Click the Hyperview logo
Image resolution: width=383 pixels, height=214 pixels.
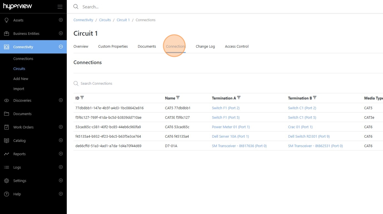(17, 6)
